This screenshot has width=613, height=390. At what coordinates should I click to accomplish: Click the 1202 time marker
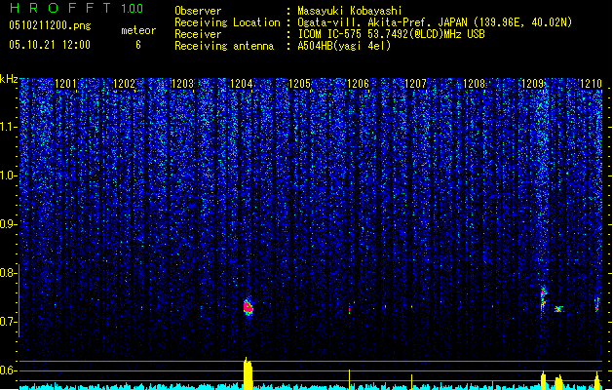coord(124,84)
